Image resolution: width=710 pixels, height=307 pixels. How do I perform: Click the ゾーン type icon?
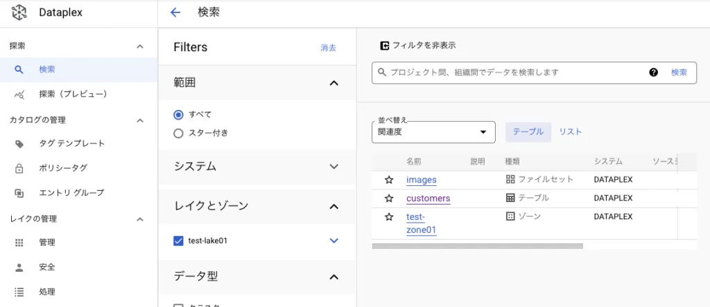510,216
